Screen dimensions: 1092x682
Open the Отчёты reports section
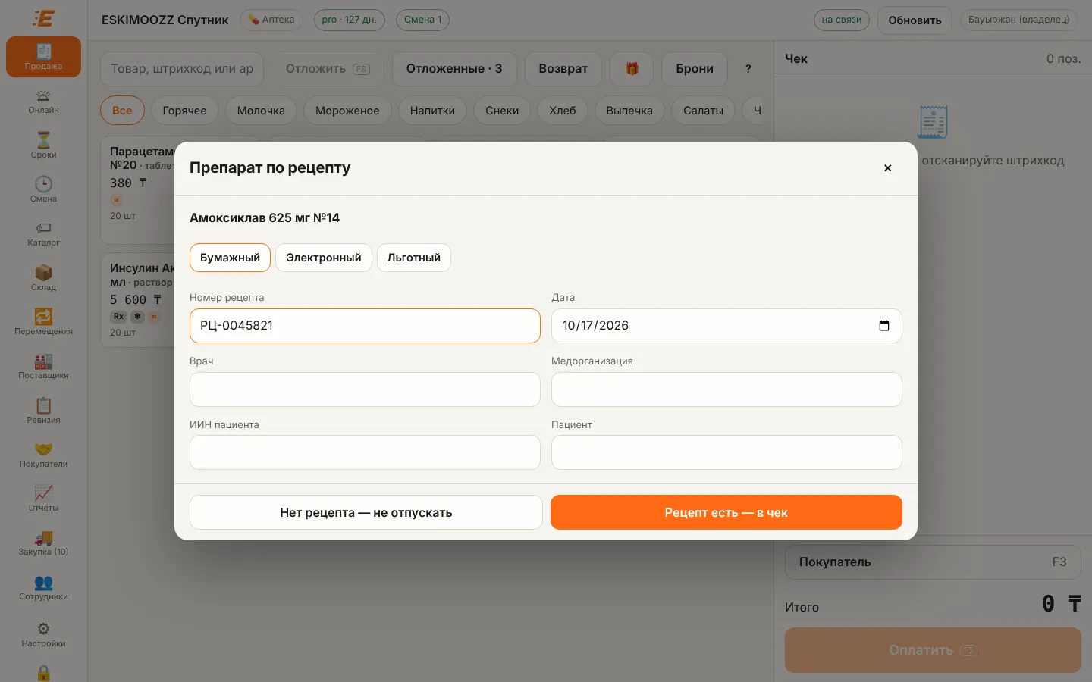[x=43, y=499]
